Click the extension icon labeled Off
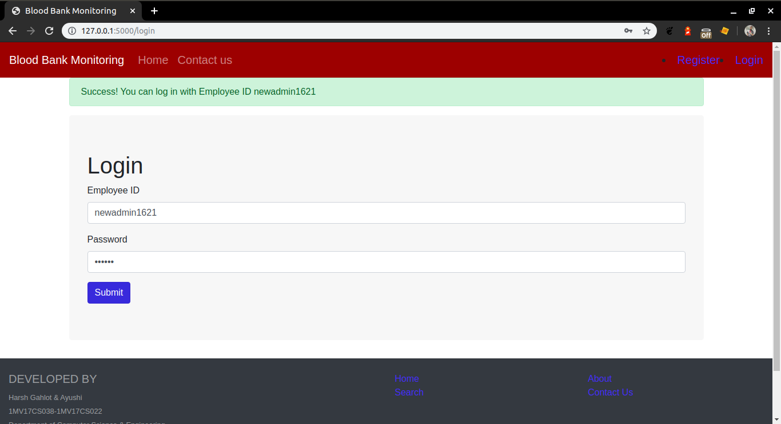Viewport: 781px width, 424px height. [706, 33]
